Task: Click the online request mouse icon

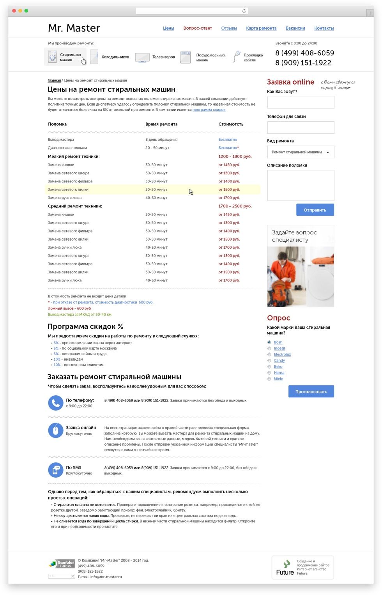Action: point(56,430)
